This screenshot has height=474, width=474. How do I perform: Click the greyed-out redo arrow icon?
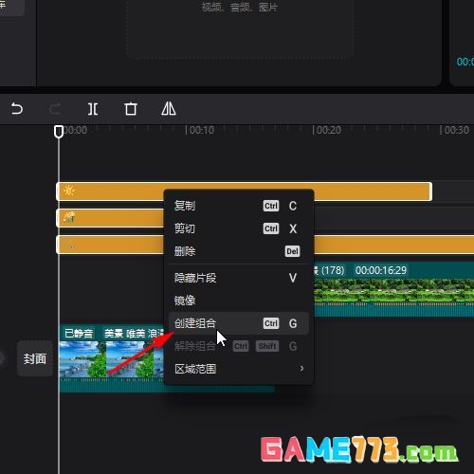click(55, 109)
